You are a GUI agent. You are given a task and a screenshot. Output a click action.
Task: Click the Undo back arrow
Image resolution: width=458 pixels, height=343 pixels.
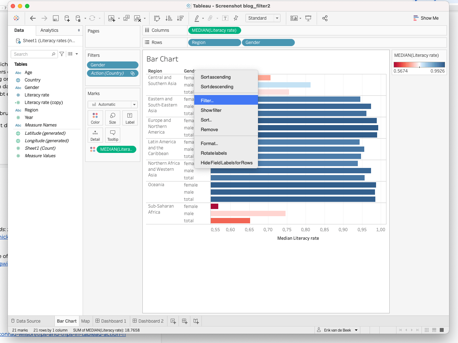[33, 18]
